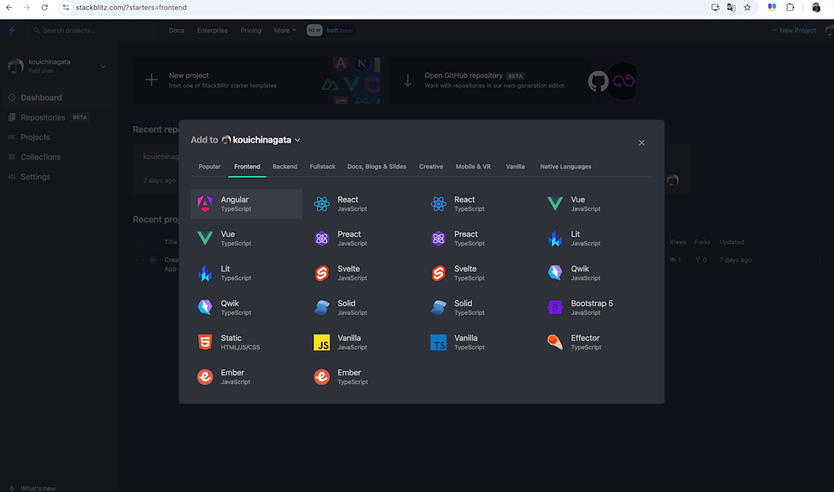Pick the Vanilla JavaScript JS icon
Viewport: 834px width, 492px height.
click(322, 342)
